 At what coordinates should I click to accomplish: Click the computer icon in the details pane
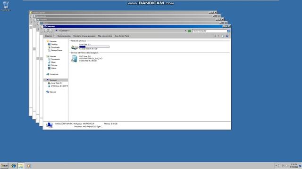pyautogui.click(x=50, y=125)
